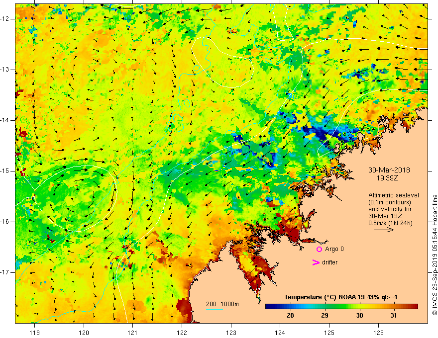Click the 30 tick label under color bar
438x338 pixels.
pyautogui.click(x=359, y=316)
